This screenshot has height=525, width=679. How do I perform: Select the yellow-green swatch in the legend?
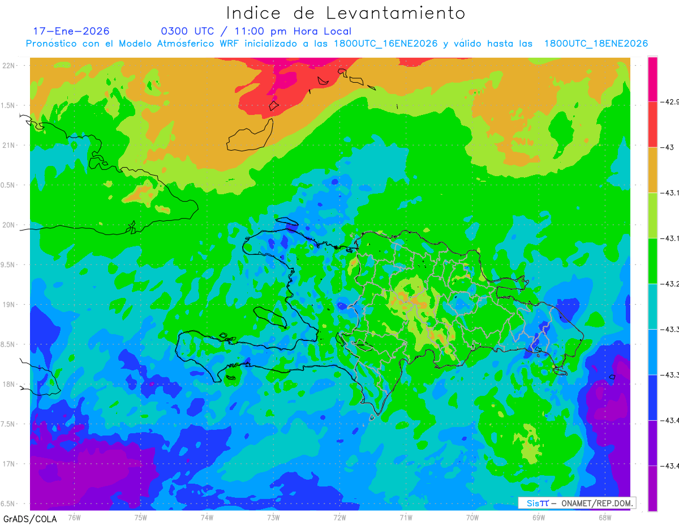pyautogui.click(x=652, y=215)
